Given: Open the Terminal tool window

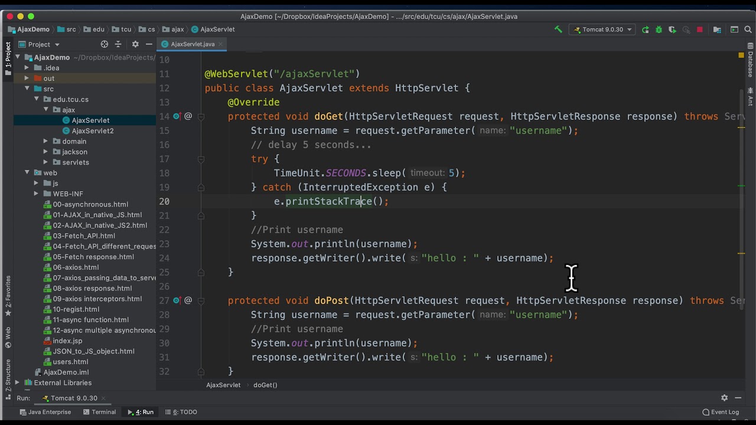Looking at the screenshot, I should click(99, 412).
